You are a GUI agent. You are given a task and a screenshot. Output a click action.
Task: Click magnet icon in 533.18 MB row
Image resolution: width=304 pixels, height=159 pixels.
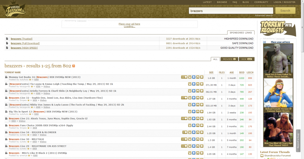point(198,105)
